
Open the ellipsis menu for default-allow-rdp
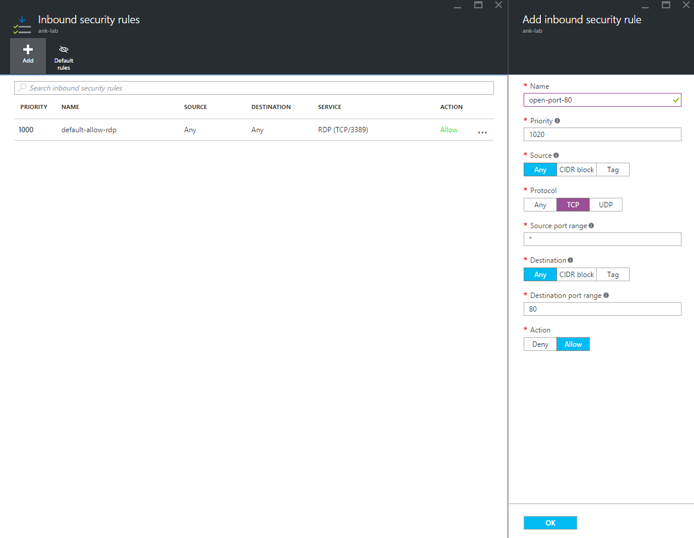point(483,132)
